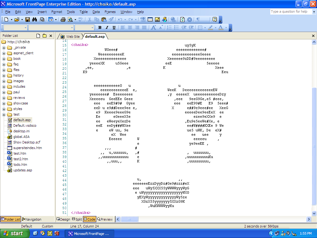Save the page with the floppy icon

coord(28,20)
